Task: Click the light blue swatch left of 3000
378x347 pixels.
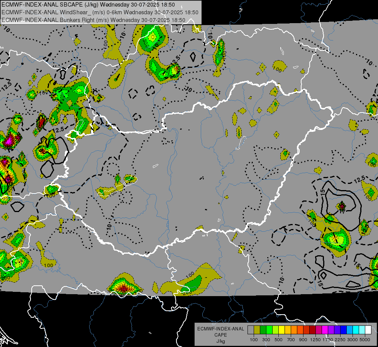Action: (349, 330)
